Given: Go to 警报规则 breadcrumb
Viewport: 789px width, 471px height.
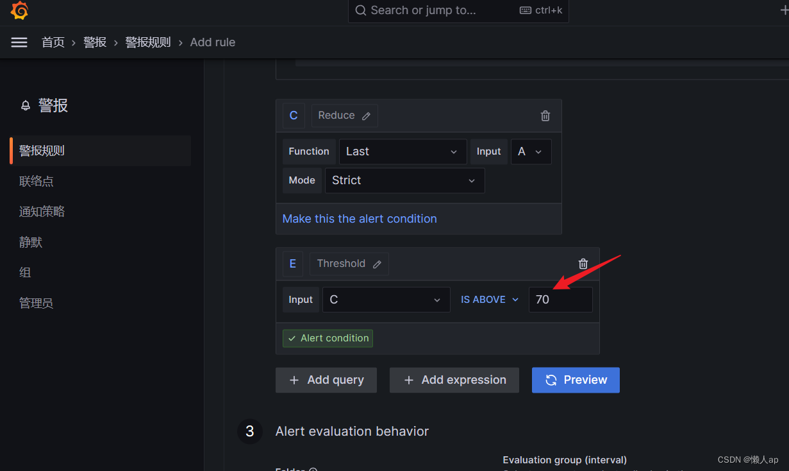Looking at the screenshot, I should [x=148, y=42].
